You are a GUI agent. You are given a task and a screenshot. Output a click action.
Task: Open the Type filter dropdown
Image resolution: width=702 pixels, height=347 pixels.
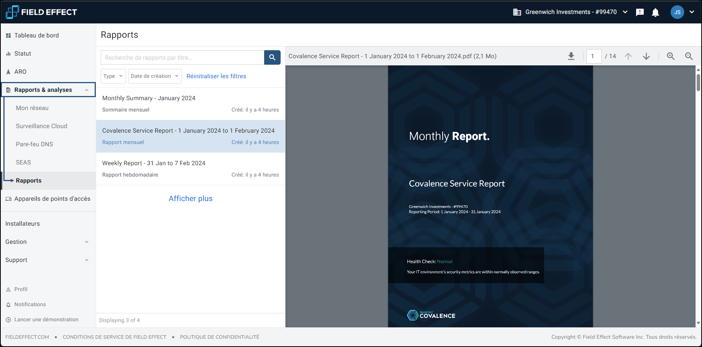point(113,76)
